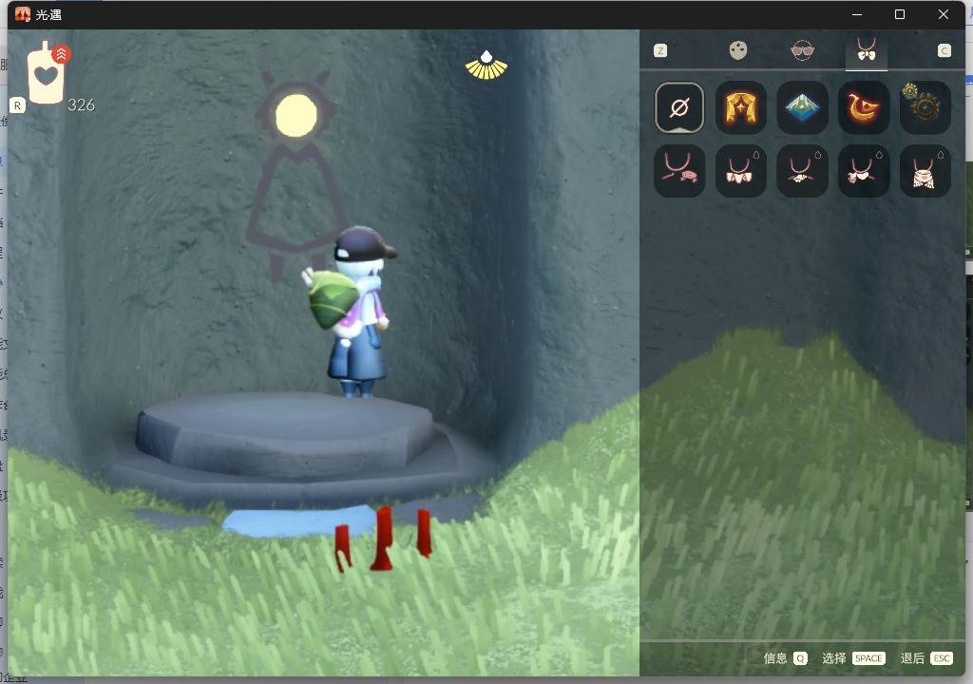
Task: Choose the pink and white bandana necklace
Action: [x=864, y=171]
